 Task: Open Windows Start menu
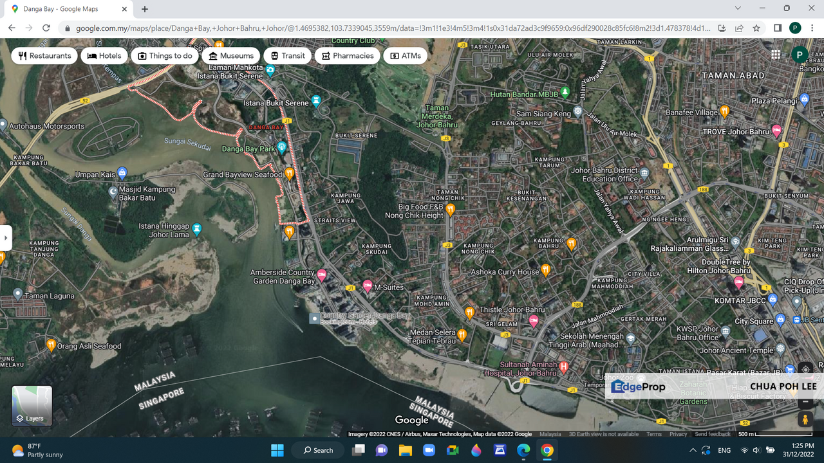pyautogui.click(x=277, y=450)
